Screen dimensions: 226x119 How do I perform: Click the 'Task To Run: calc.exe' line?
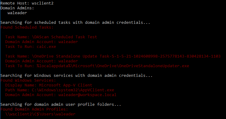tap(31, 46)
